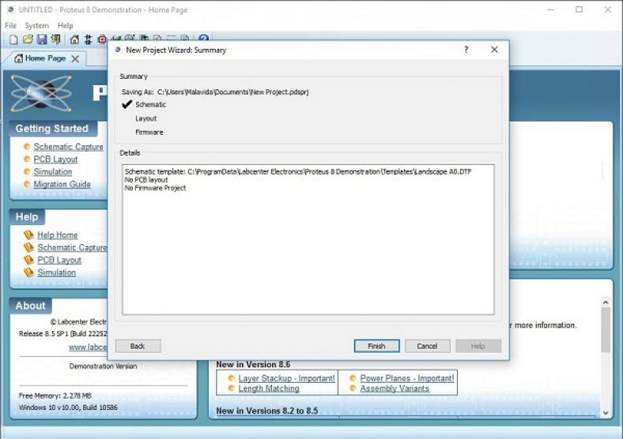
Task: Click the orange bullet beside Migration Guide
Action: point(27,184)
